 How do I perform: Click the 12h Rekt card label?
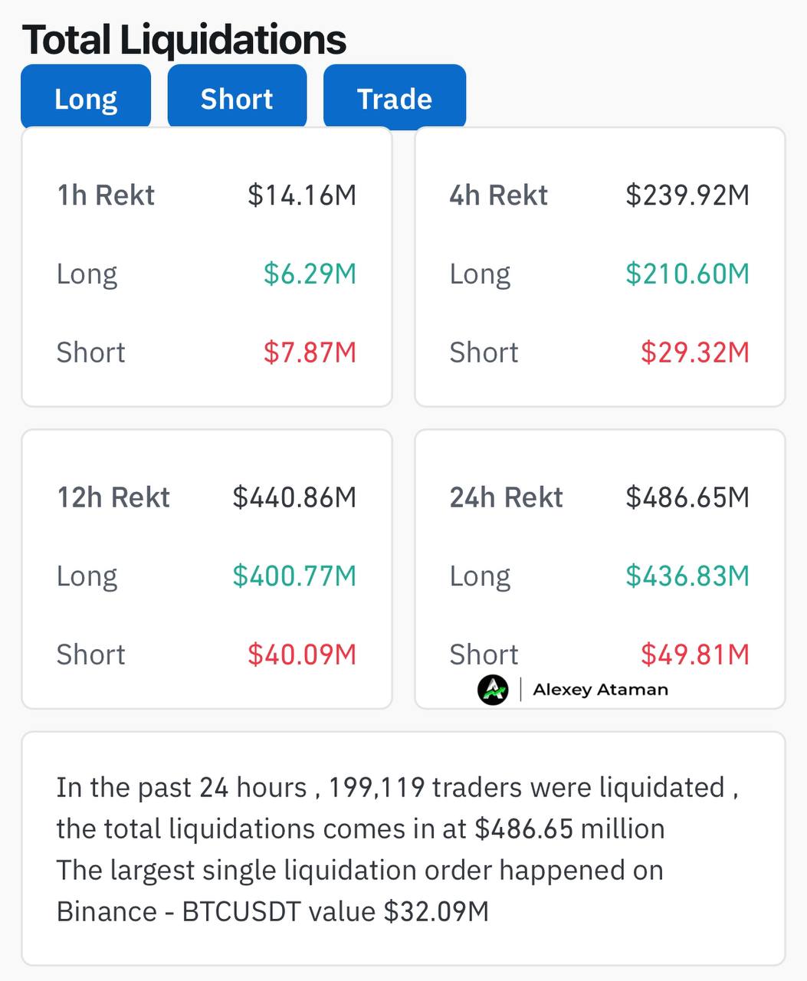coord(113,497)
